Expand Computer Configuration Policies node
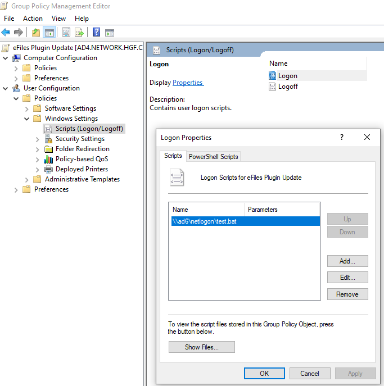The image size is (384, 386). coord(16,68)
